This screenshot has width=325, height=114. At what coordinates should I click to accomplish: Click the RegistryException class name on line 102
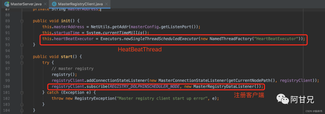(x=95, y=98)
